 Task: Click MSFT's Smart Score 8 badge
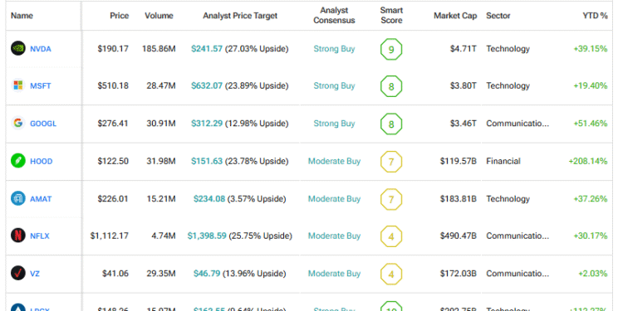tap(391, 86)
